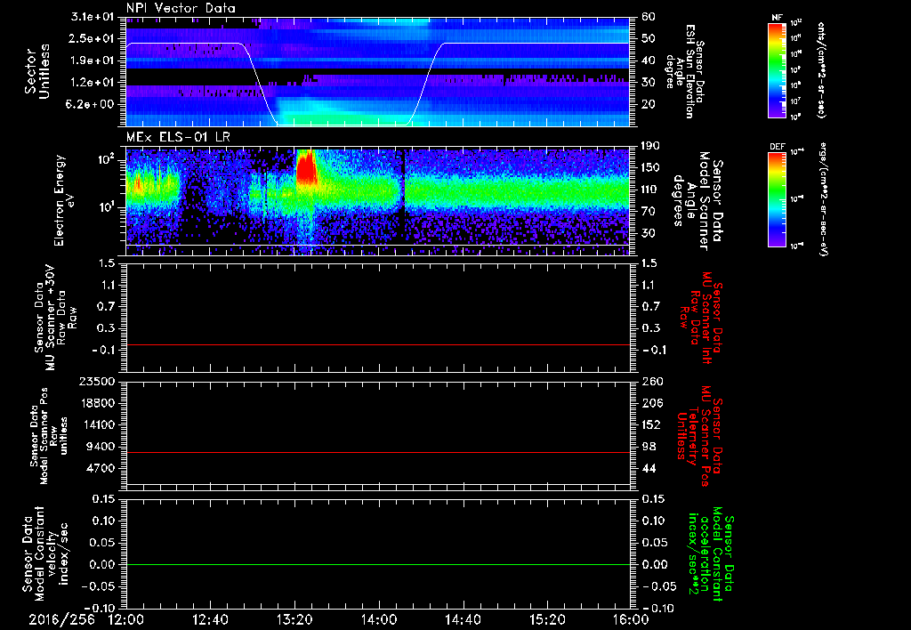Click the 12:00 time tick label
This screenshot has height=630, width=911.
[x=126, y=619]
